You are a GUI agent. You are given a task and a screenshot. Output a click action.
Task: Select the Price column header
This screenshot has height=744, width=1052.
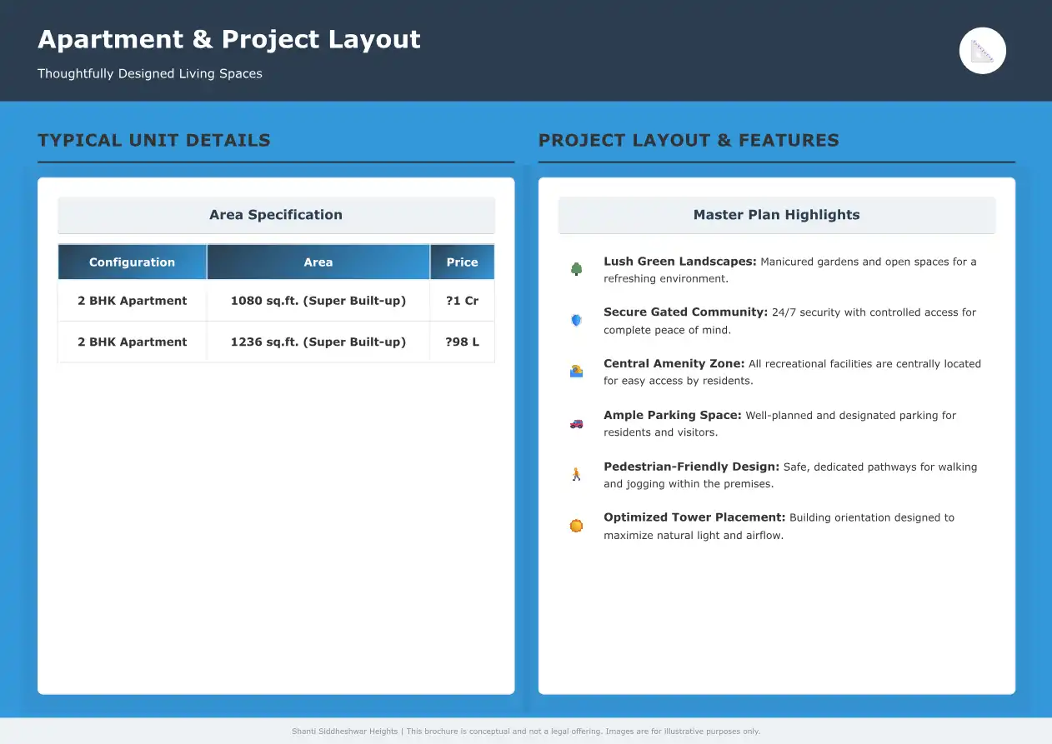(x=462, y=262)
